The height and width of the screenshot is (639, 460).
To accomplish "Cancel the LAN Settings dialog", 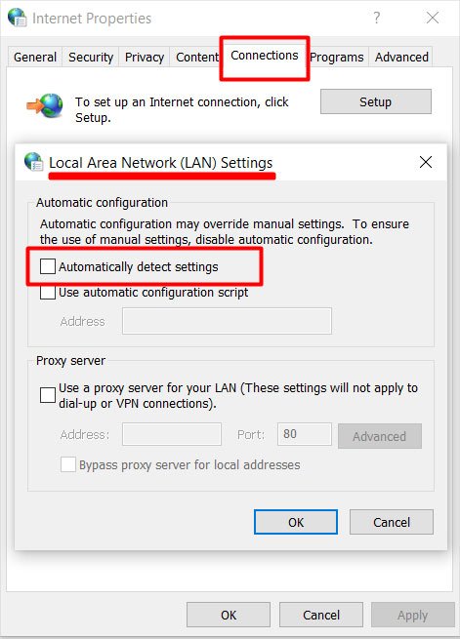I will (x=392, y=522).
